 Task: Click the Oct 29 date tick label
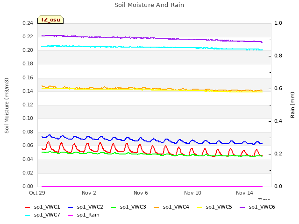[37, 193]
